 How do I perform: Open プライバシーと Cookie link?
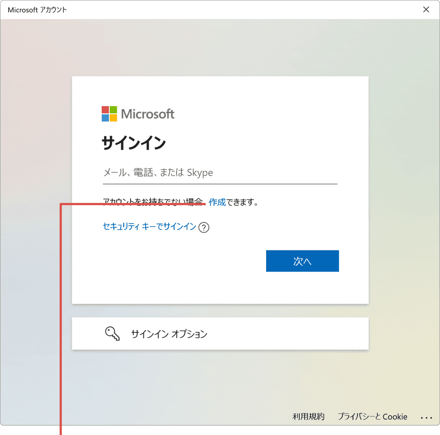tap(372, 417)
